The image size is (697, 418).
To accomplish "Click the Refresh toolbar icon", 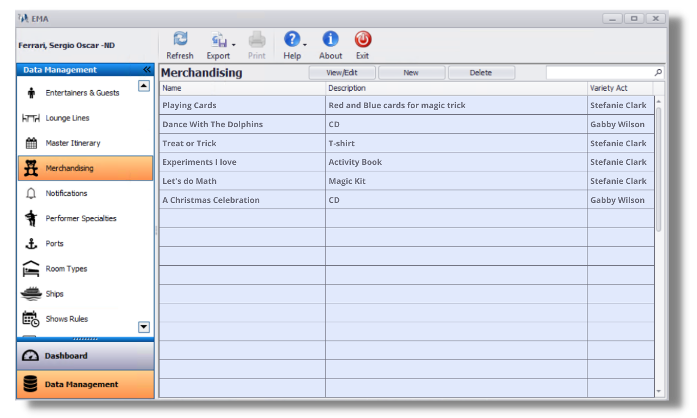I will point(179,39).
